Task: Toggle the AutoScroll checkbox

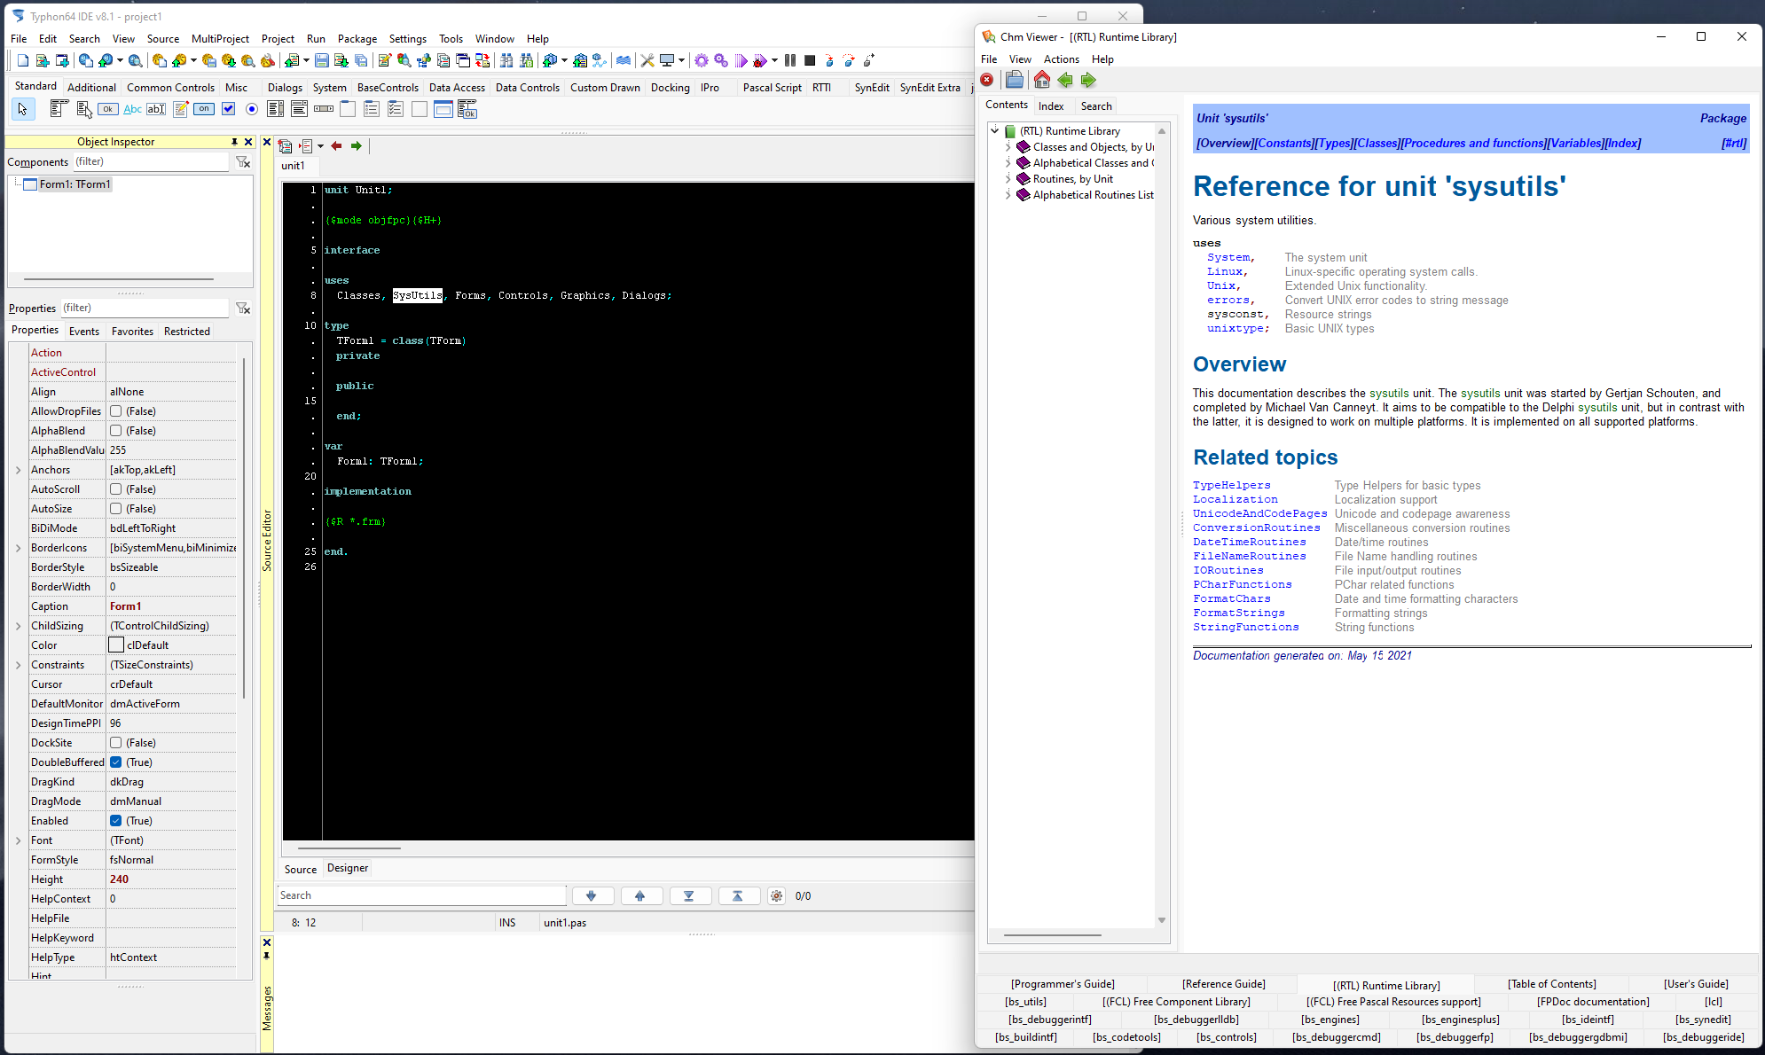Action: click(116, 489)
